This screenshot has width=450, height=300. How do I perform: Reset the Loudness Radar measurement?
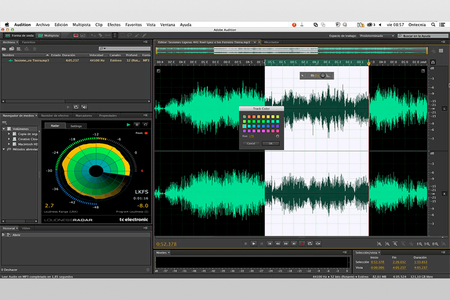click(145, 125)
